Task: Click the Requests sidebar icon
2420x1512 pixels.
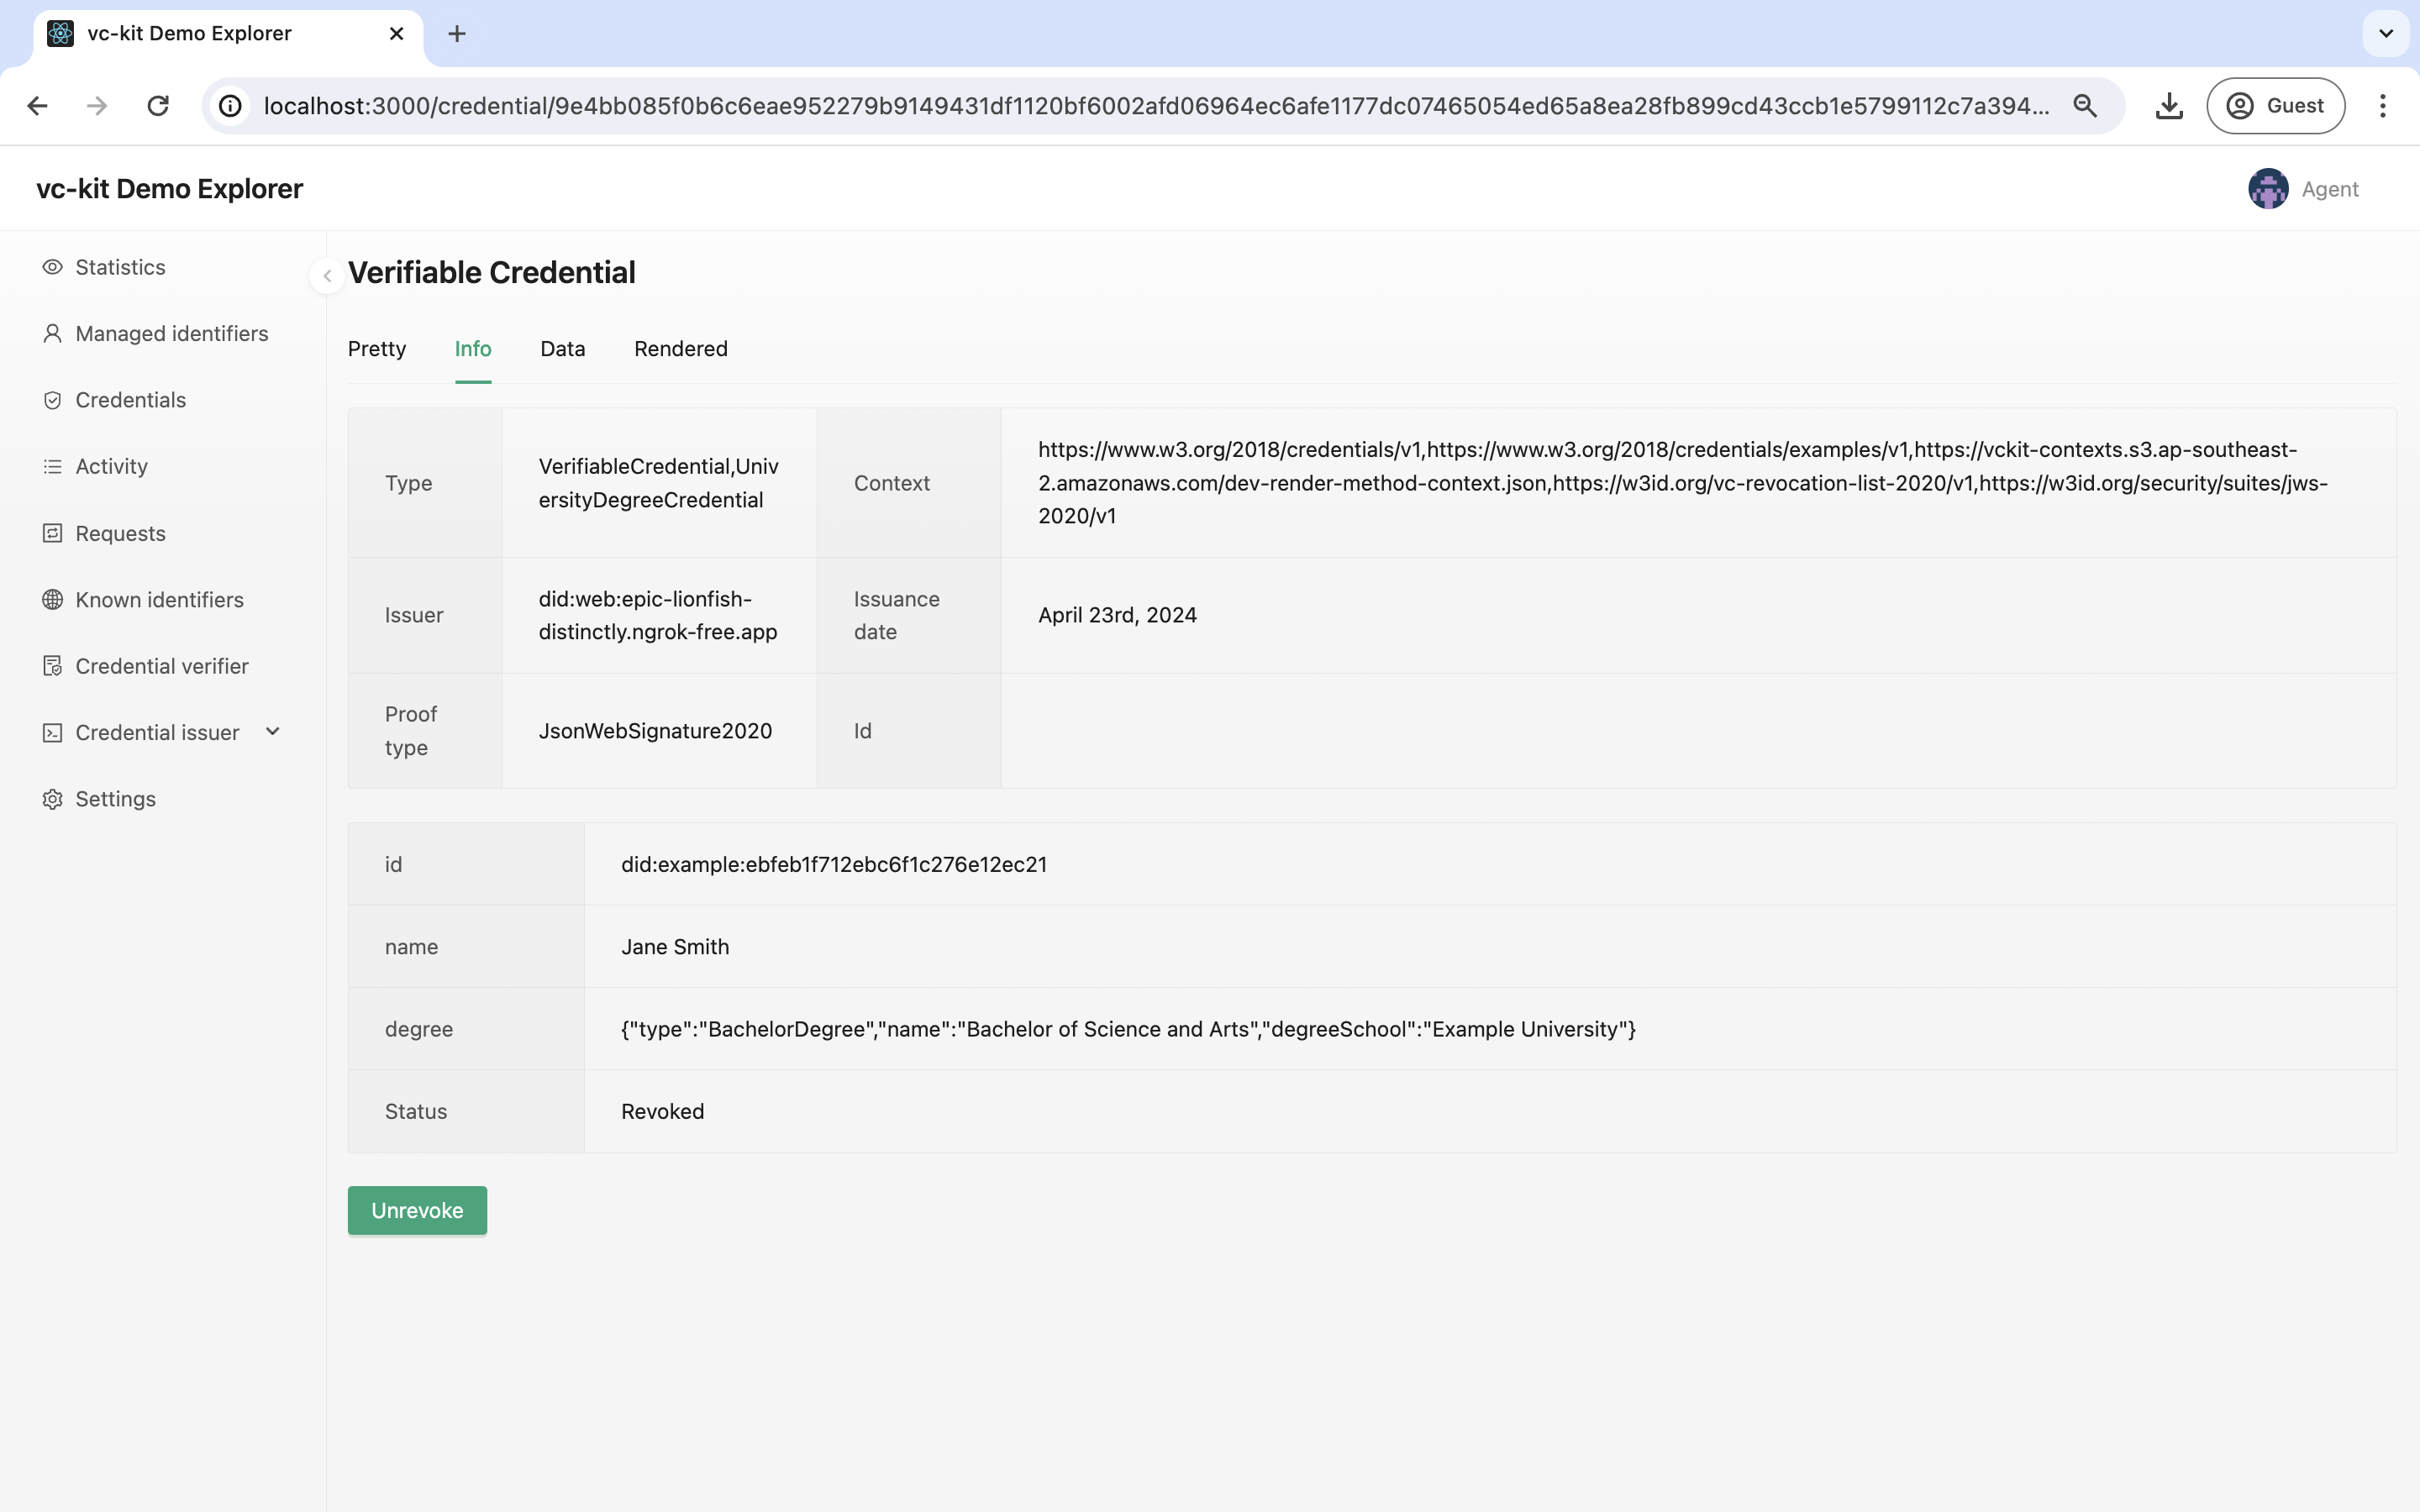Action: (x=52, y=533)
